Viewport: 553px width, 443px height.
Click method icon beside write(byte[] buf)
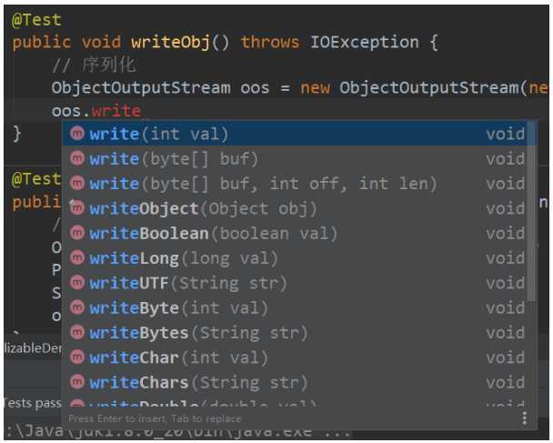(77, 158)
